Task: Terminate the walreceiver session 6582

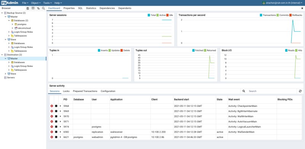Action: pyautogui.click(x=52, y=132)
